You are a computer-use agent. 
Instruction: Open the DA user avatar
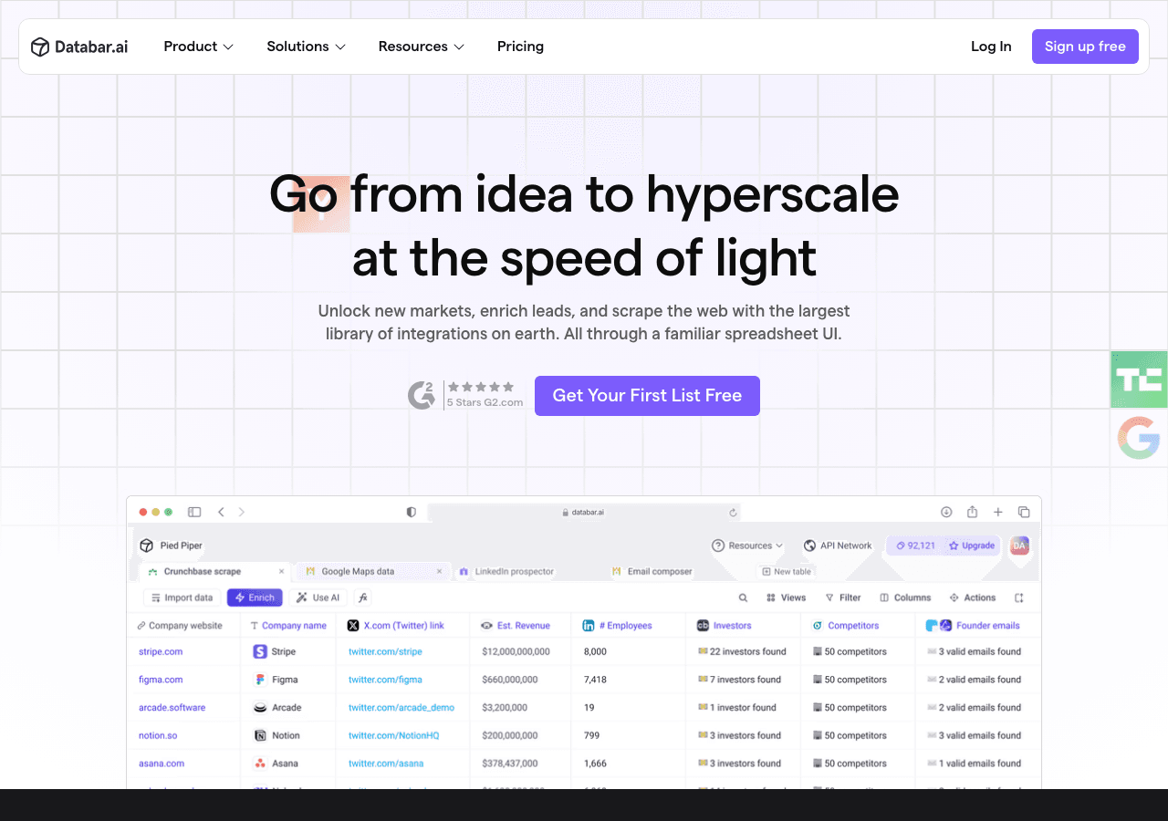click(x=1019, y=546)
